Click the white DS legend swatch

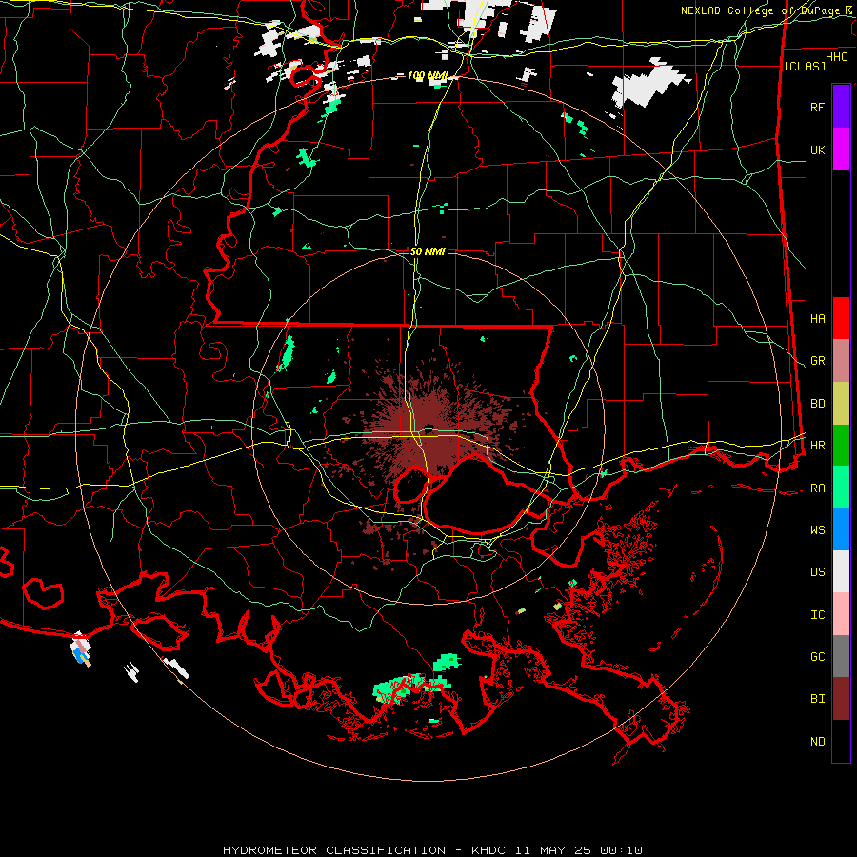pyautogui.click(x=841, y=571)
